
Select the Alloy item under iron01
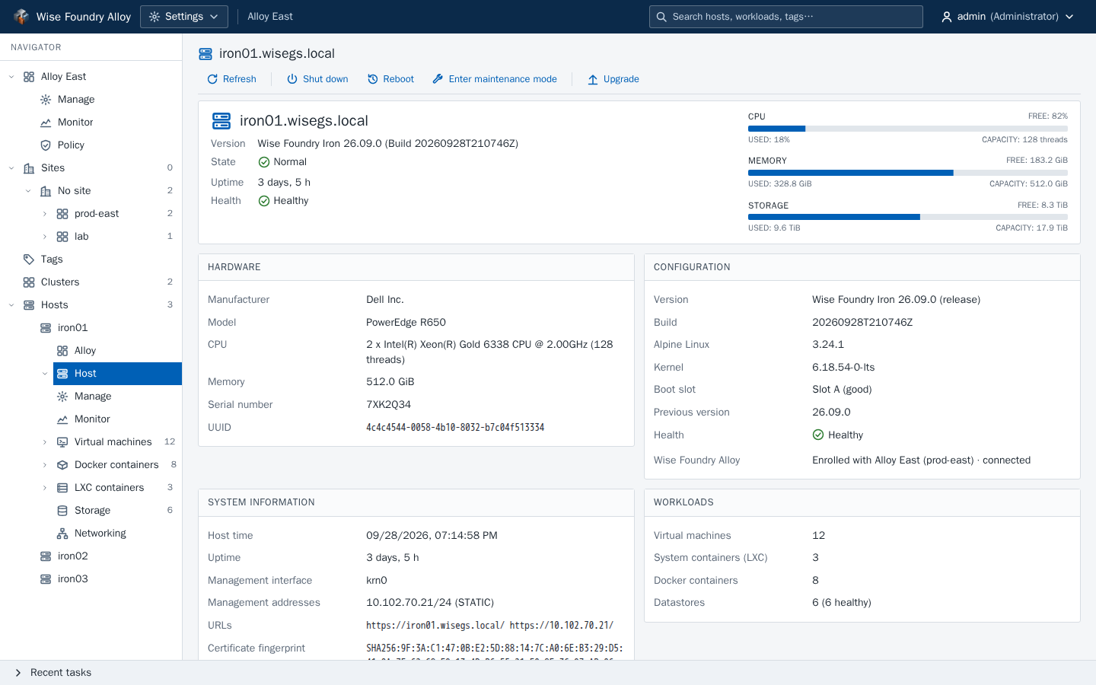point(85,351)
